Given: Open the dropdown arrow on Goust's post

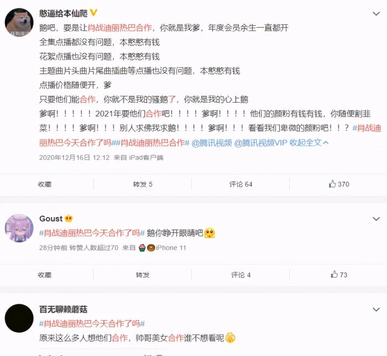Looking at the screenshot, I should pyautogui.click(x=376, y=219).
